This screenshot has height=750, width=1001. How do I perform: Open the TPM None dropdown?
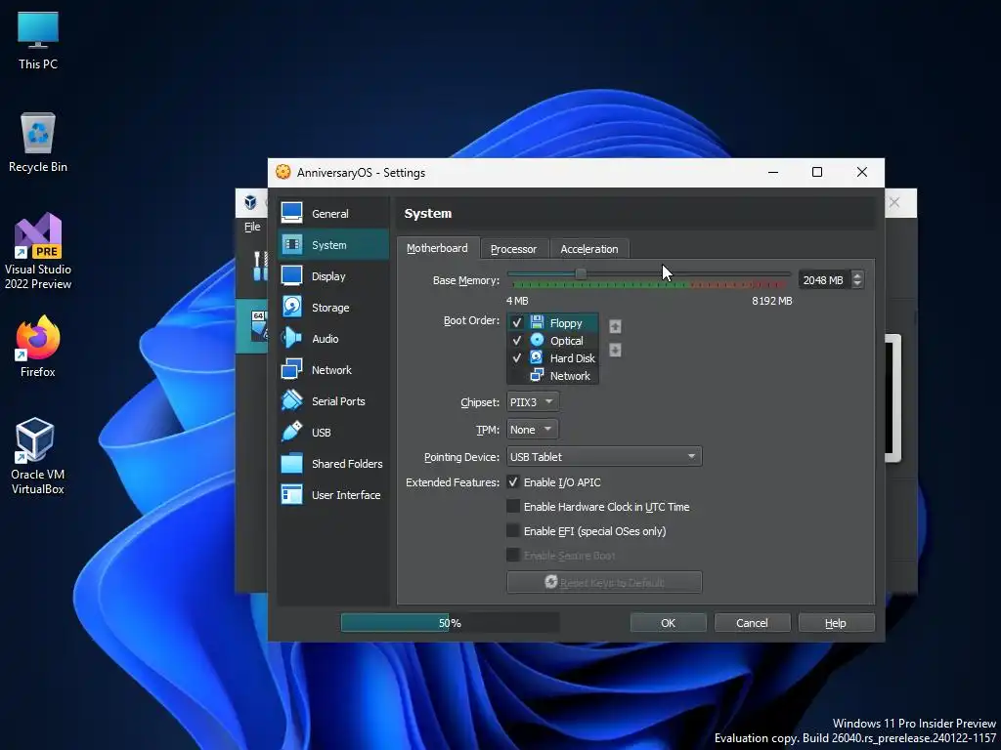(533, 430)
